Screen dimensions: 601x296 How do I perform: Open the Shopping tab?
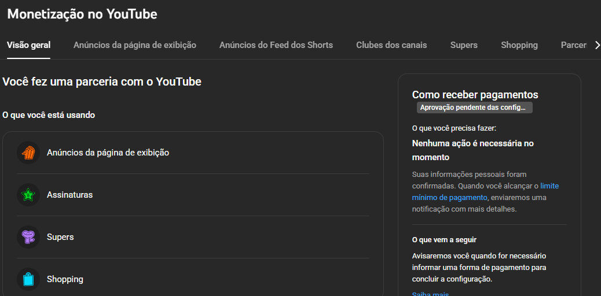[x=519, y=45]
